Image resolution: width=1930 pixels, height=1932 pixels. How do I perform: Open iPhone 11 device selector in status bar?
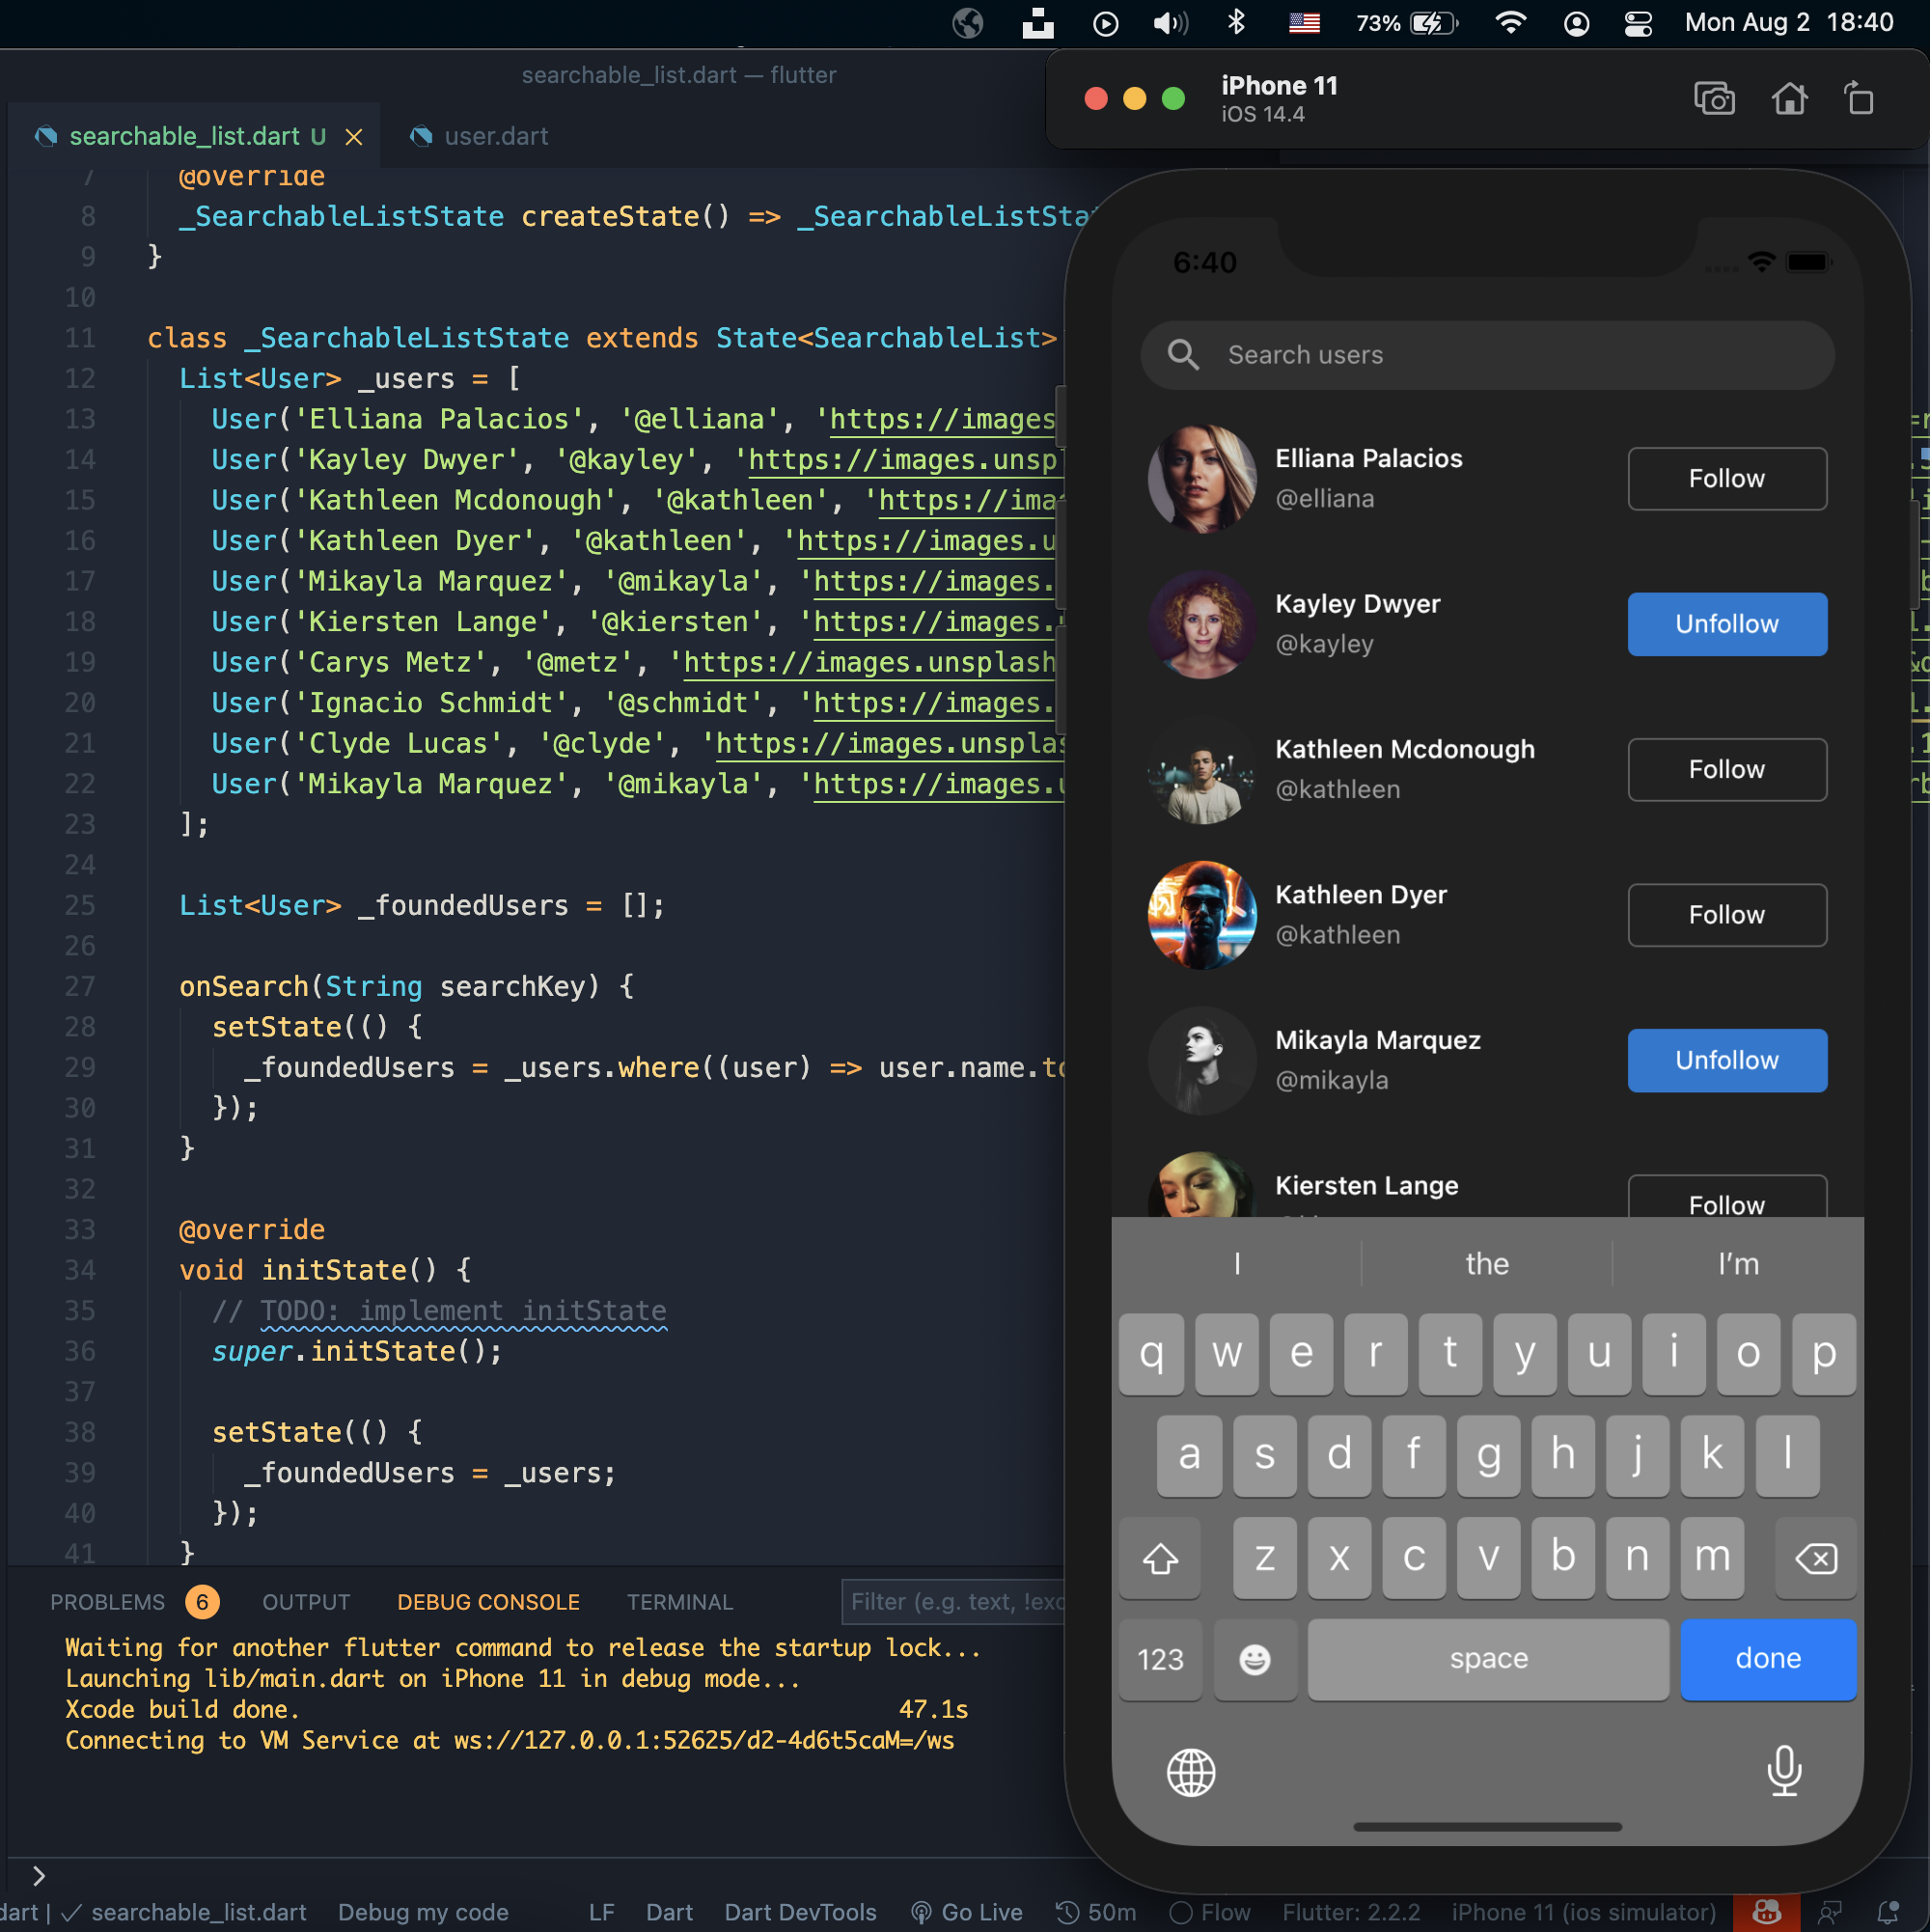(x=1583, y=1912)
